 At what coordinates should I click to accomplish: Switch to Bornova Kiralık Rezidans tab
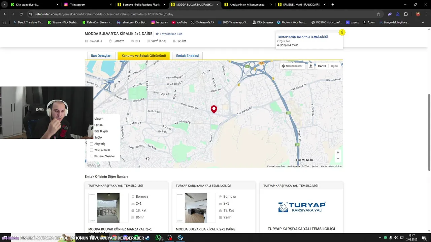pyautogui.click(x=141, y=5)
